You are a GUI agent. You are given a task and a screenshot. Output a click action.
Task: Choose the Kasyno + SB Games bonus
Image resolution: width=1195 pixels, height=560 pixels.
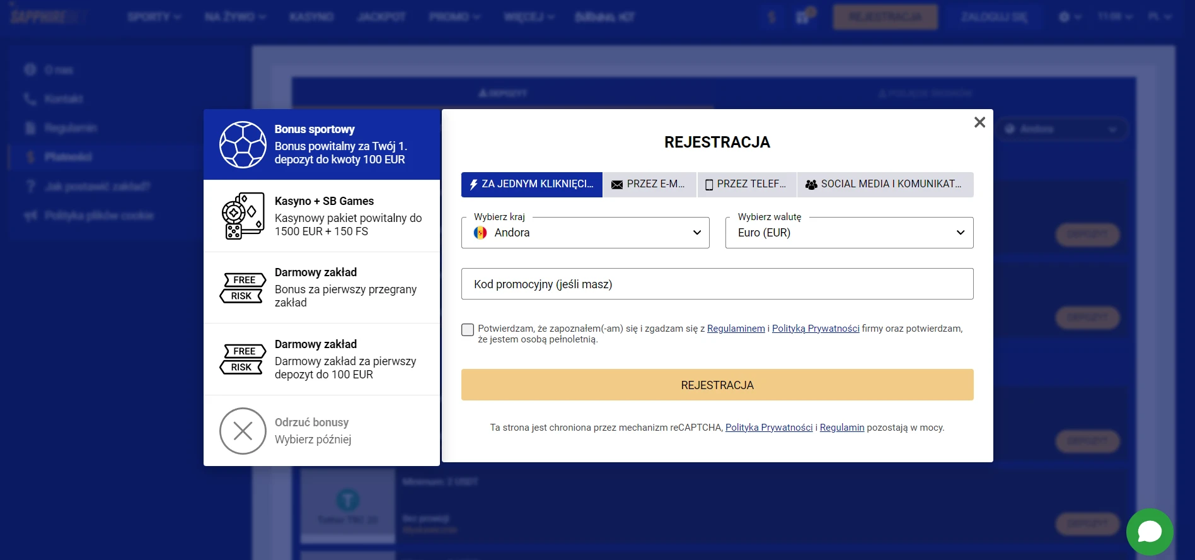pyautogui.click(x=321, y=216)
